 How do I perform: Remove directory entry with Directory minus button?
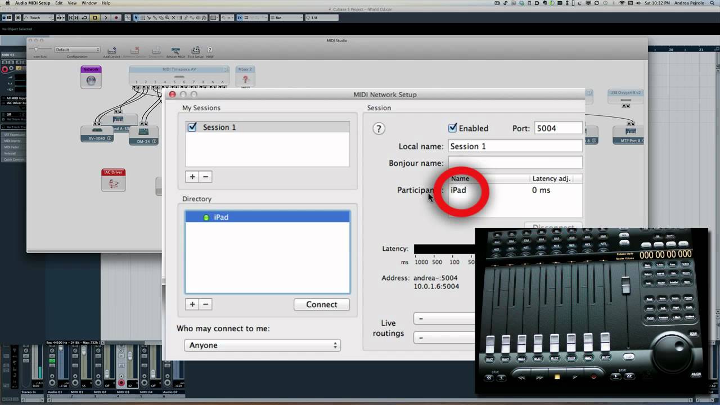point(205,304)
